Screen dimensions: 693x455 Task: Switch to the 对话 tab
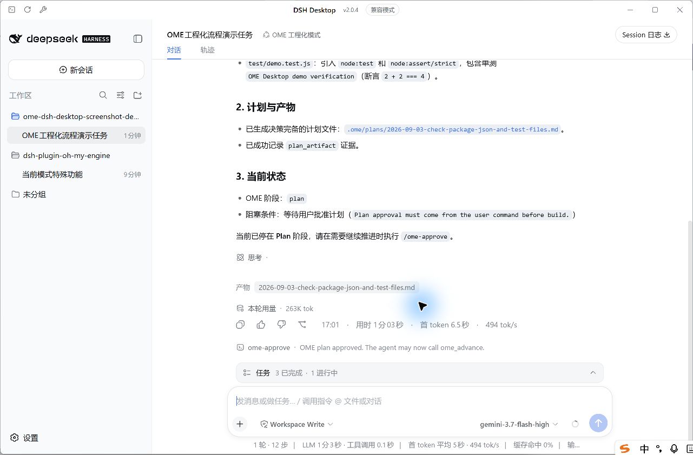[x=174, y=50]
